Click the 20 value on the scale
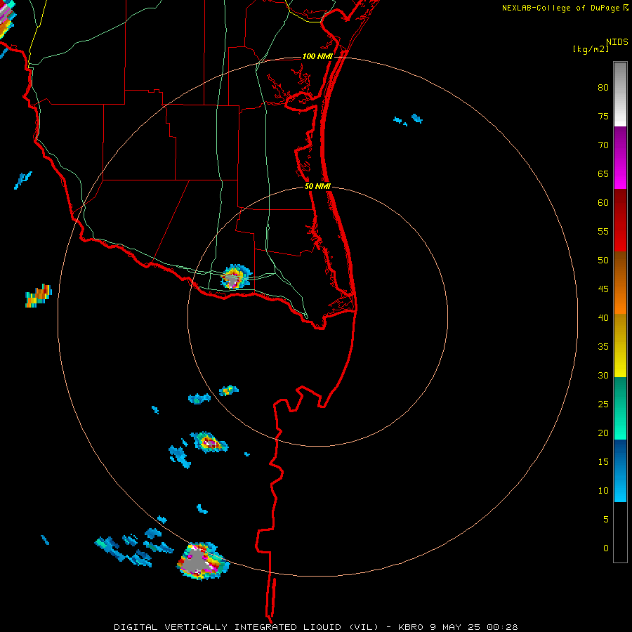The height and width of the screenshot is (632, 632). (603, 433)
